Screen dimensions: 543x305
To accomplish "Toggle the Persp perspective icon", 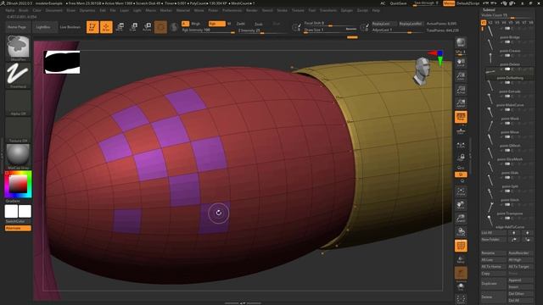I will point(461,117).
